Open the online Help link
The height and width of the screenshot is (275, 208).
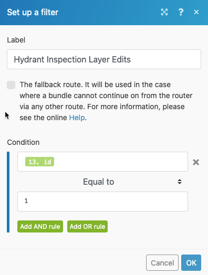pyautogui.click(x=77, y=118)
